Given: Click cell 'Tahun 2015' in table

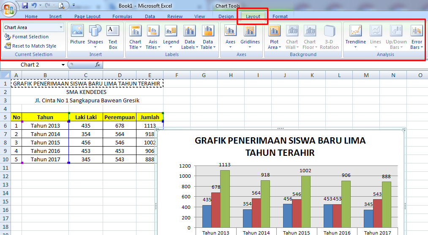Looking at the screenshot, I should [x=45, y=142].
